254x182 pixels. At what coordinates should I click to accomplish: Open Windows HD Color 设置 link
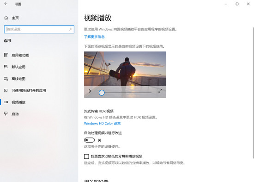point(102,123)
